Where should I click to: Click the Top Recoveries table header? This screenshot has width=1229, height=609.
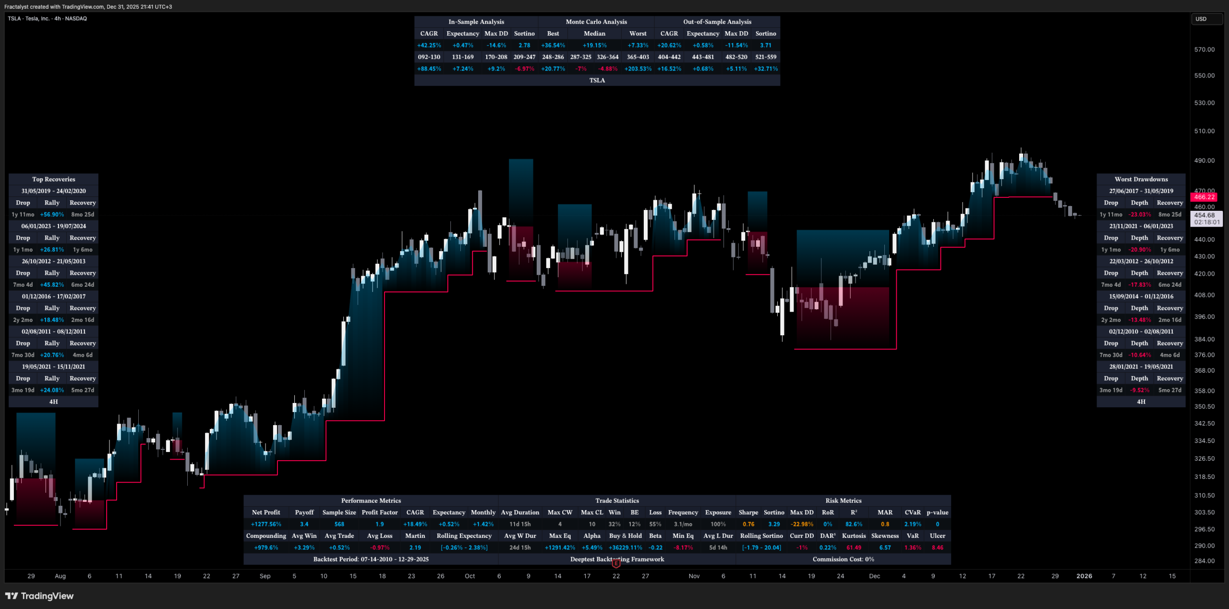(53, 179)
